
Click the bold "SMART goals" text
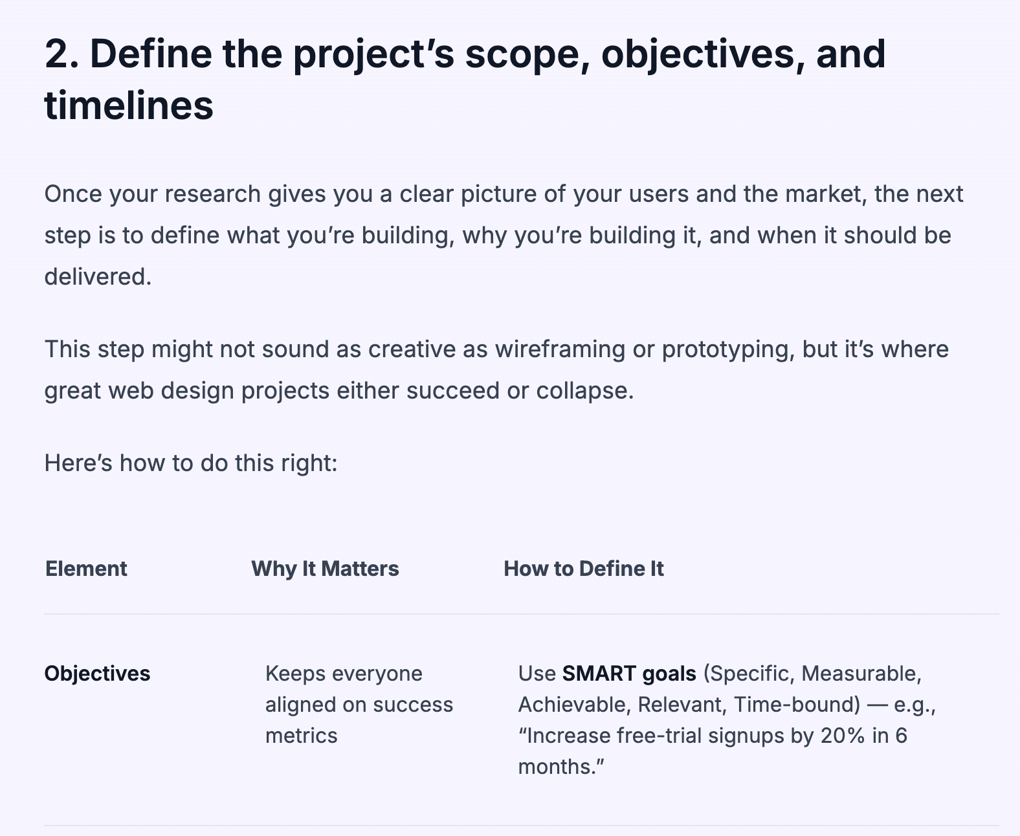629,674
